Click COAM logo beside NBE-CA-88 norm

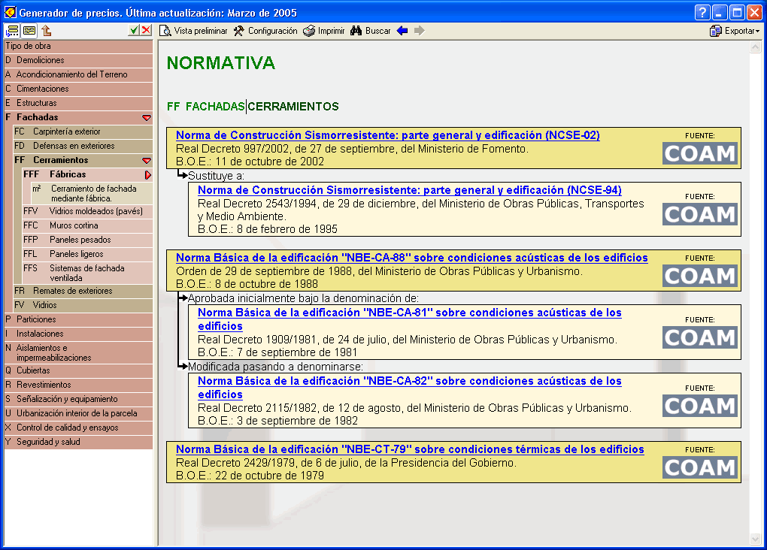[700, 276]
